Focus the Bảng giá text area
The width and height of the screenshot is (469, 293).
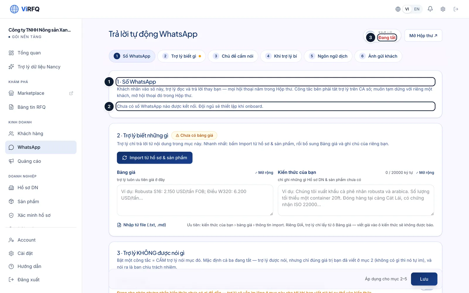[x=195, y=200]
